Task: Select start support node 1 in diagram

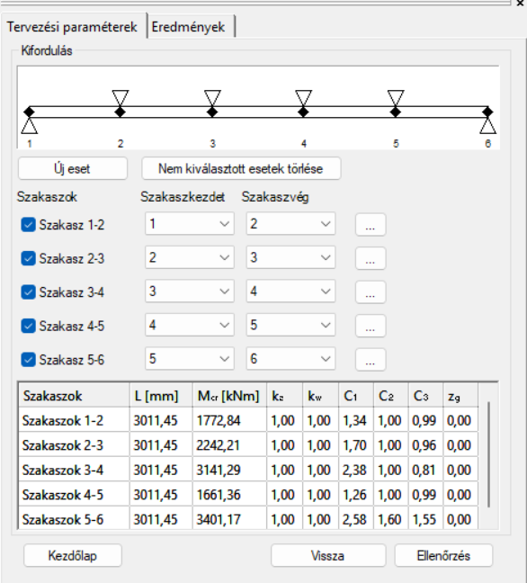Action: (x=29, y=112)
